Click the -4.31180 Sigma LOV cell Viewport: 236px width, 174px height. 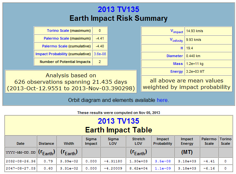pos(113,161)
